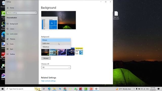The width and height of the screenshot is (162, 91).
Task: Select the snowy night village picture thumbnail
Action: coord(71,52)
